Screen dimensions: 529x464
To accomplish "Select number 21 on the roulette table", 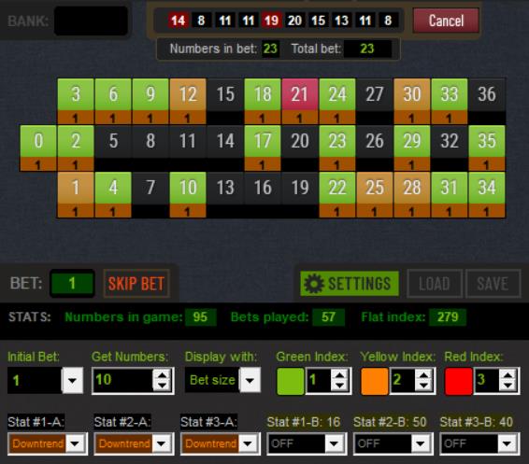I will (x=300, y=94).
